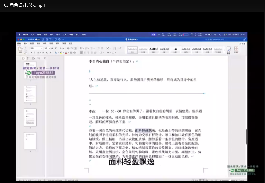Click the shading paint bucket icon
This screenshot has width=265, height=183.
[x=108, y=52]
